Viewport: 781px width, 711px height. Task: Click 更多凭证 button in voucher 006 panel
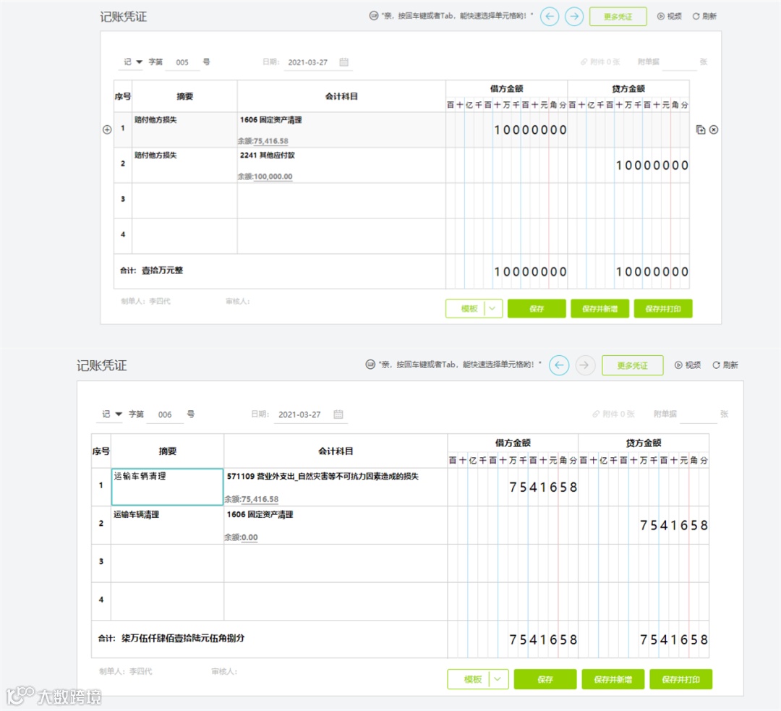[633, 365]
